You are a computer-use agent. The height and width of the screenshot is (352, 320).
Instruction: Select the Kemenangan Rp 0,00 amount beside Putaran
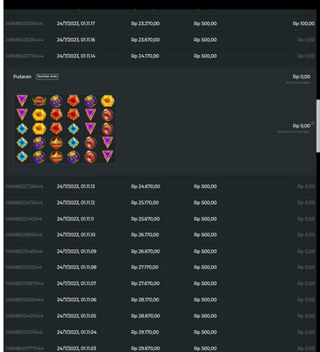(302, 77)
